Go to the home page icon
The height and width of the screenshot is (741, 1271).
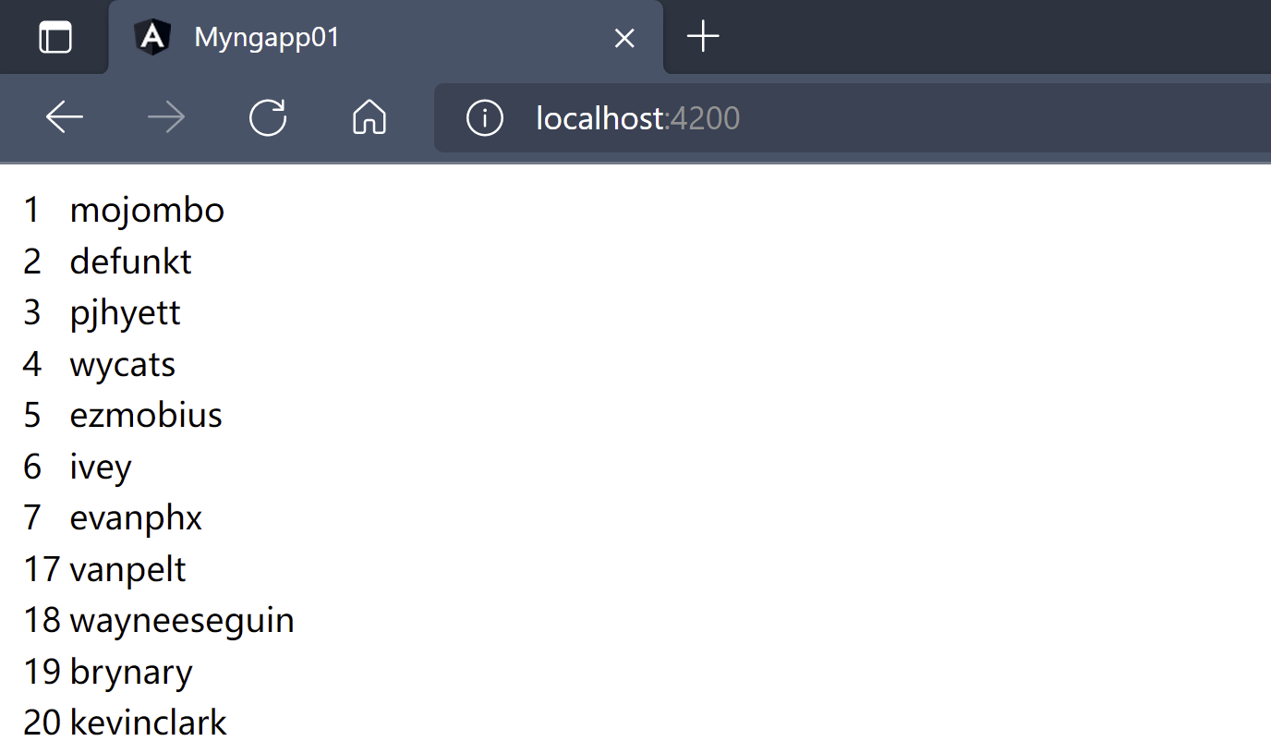coord(369,118)
